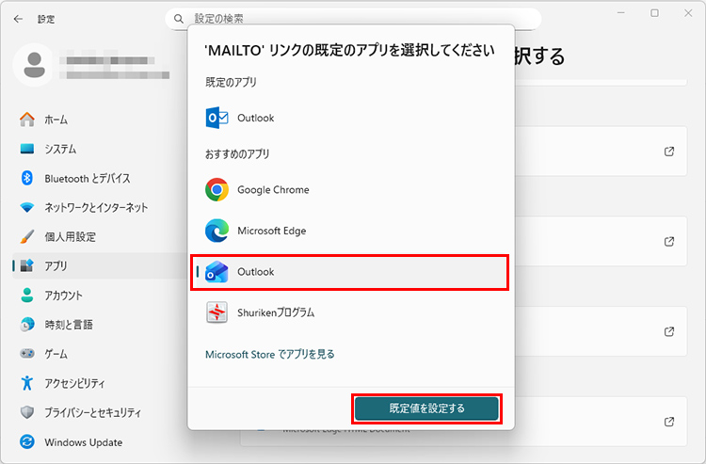Click the 既定値を設定する button

[x=426, y=408]
